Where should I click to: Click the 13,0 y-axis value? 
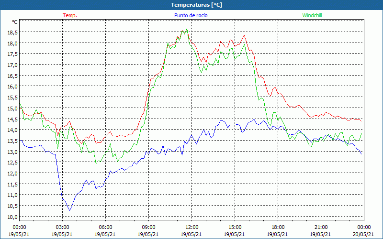pyautogui.click(x=13, y=152)
